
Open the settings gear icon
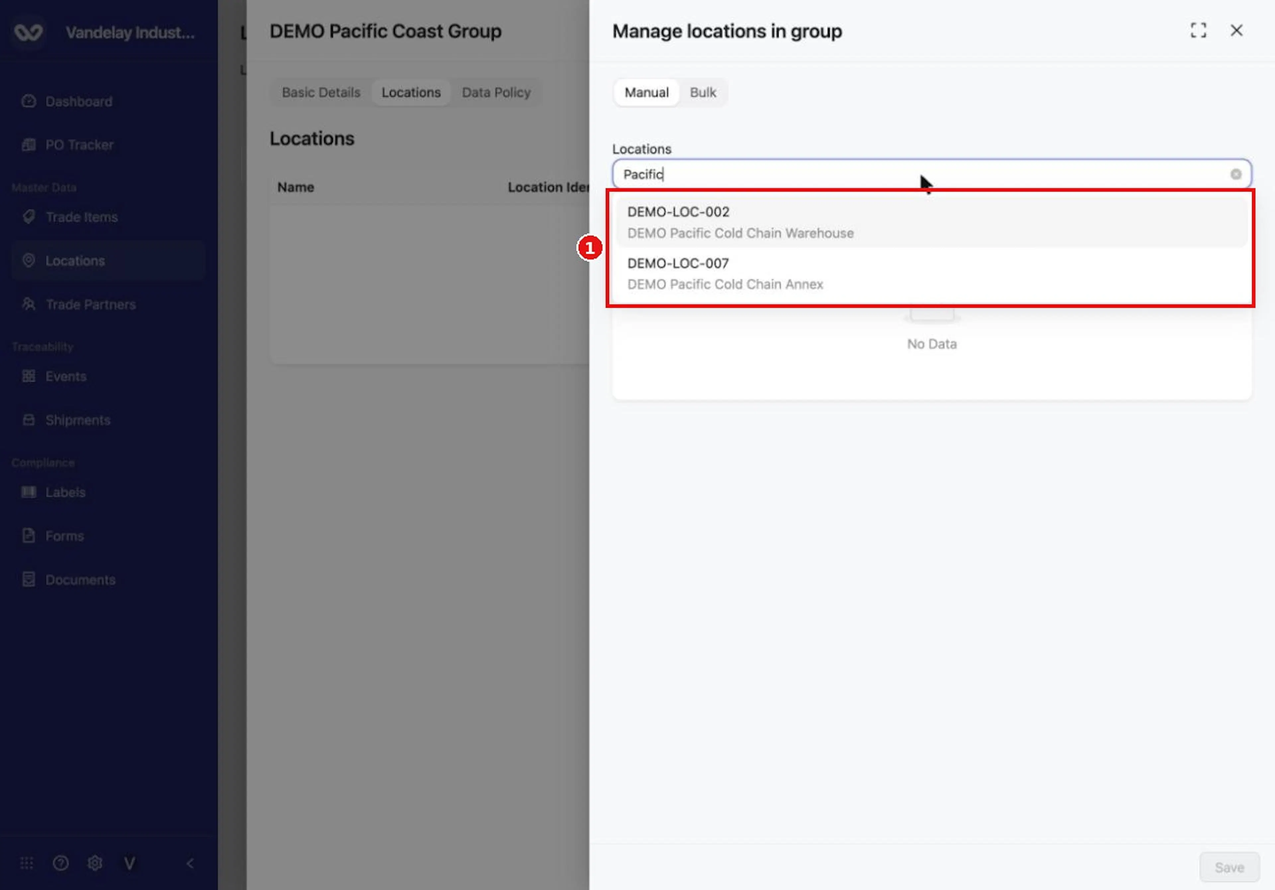(95, 863)
